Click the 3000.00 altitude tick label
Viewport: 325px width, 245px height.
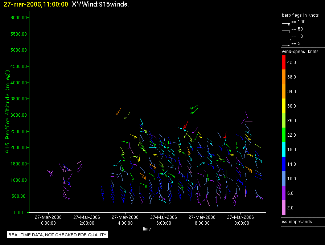(18, 115)
